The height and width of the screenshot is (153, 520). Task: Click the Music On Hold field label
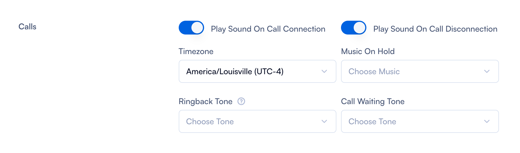[x=368, y=51]
